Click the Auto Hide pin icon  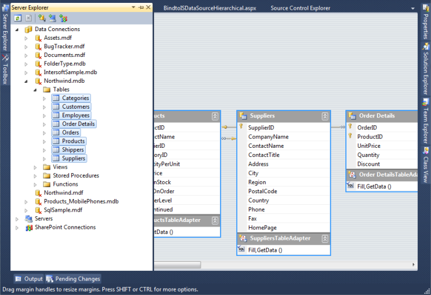tap(141, 7)
